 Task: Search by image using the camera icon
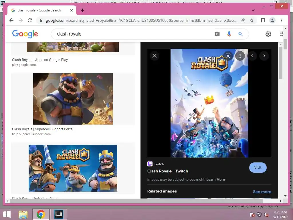[217, 34]
